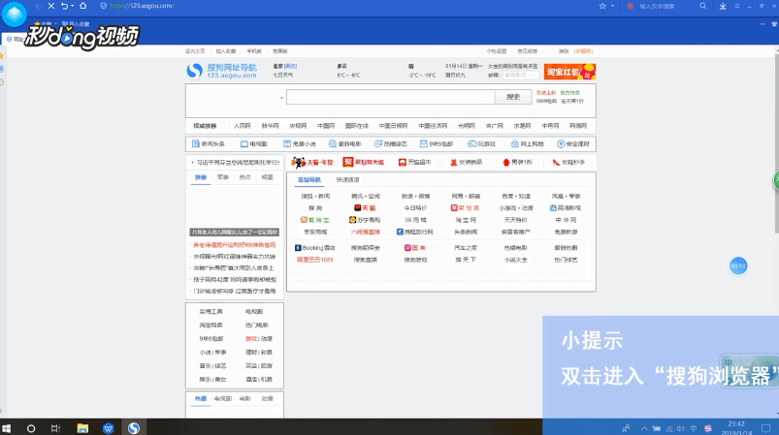779x435 pixels.
Task: Open 9块9包邮 deals icon link
Action: click(437, 143)
